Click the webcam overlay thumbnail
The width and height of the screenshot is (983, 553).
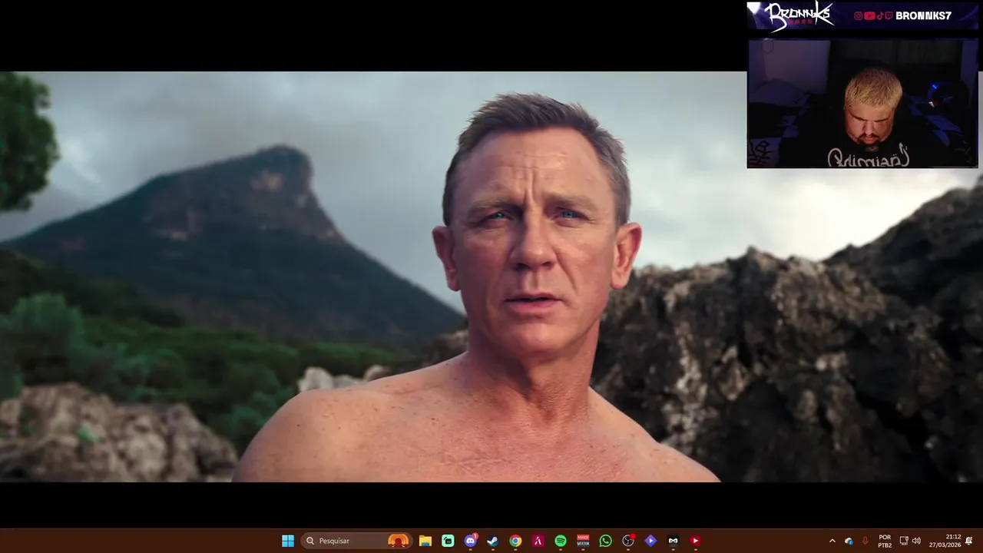862,104
